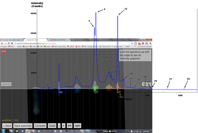Click the « Back button
This screenshot has height=133, width=198.
[7, 126]
